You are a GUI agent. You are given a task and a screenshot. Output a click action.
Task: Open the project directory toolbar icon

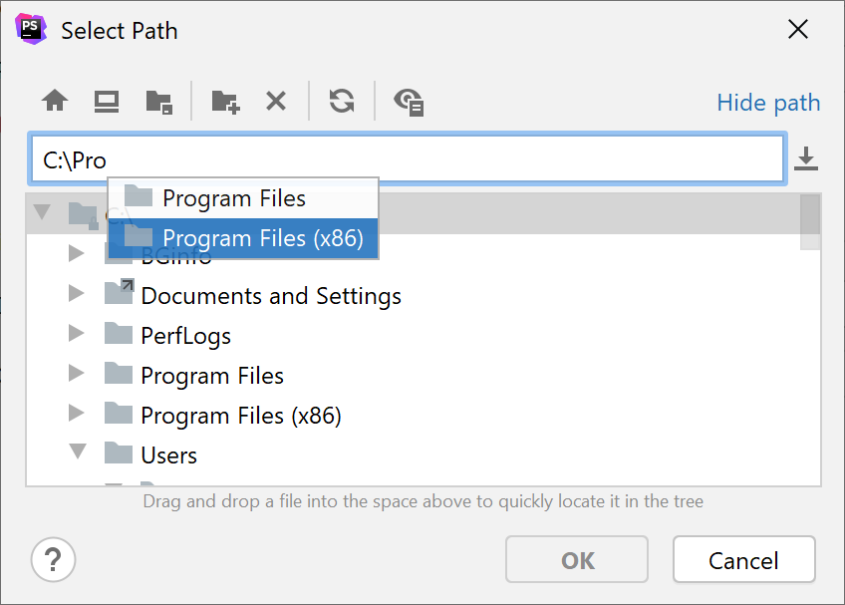coord(159,101)
